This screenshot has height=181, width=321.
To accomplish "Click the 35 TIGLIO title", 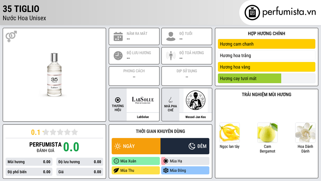I will (21, 9).
